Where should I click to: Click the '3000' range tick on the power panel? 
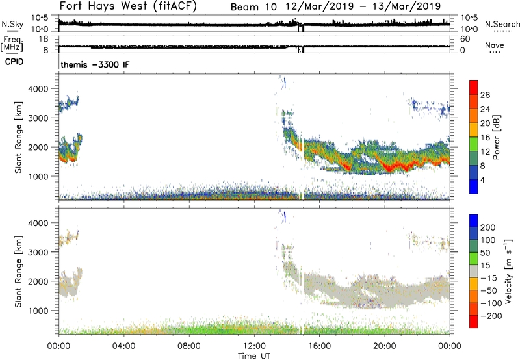coord(38,118)
